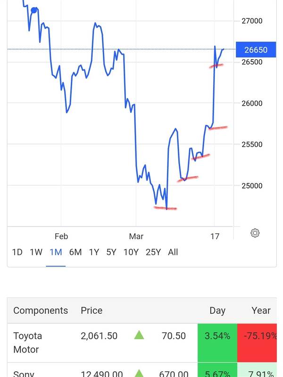Sort by Day column header

coord(217,311)
